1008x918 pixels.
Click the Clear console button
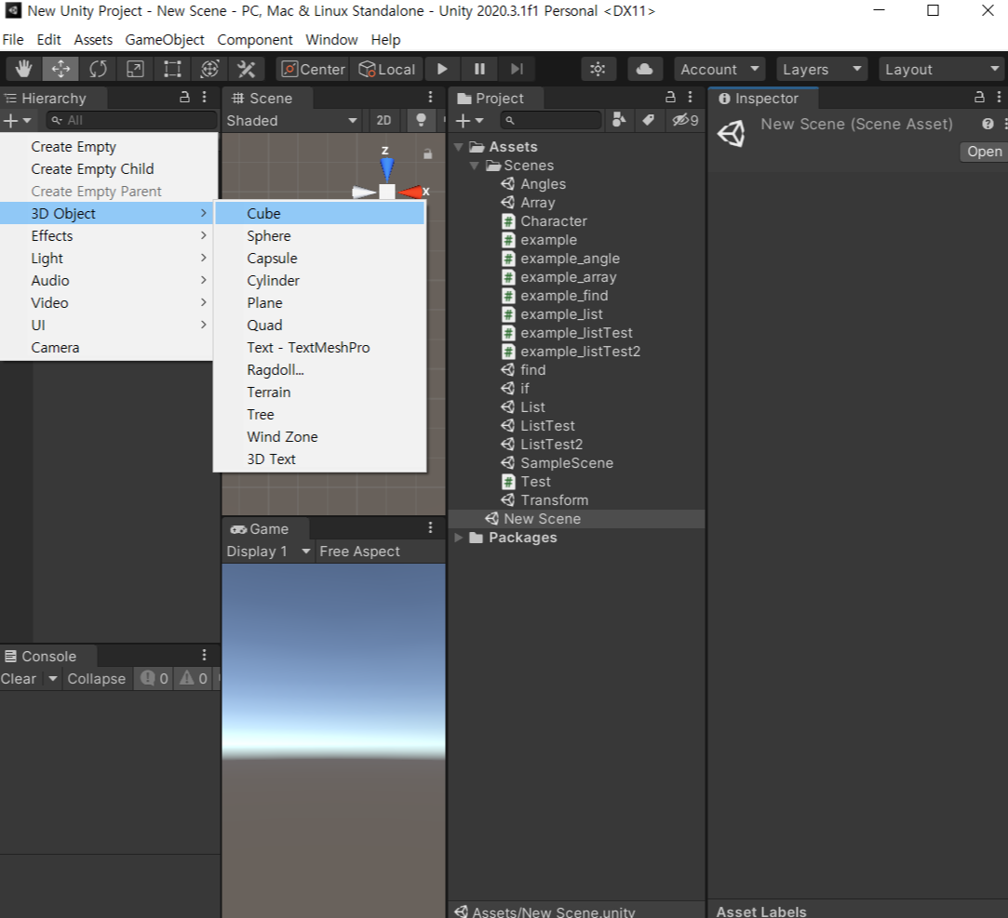click(19, 678)
